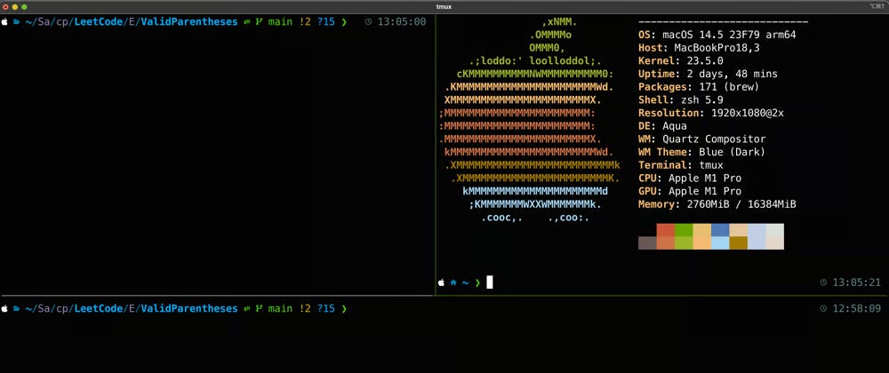Viewport: 889px width, 373px height.
Task: Click the 'Terminal: tmux' line
Action: [680, 165]
